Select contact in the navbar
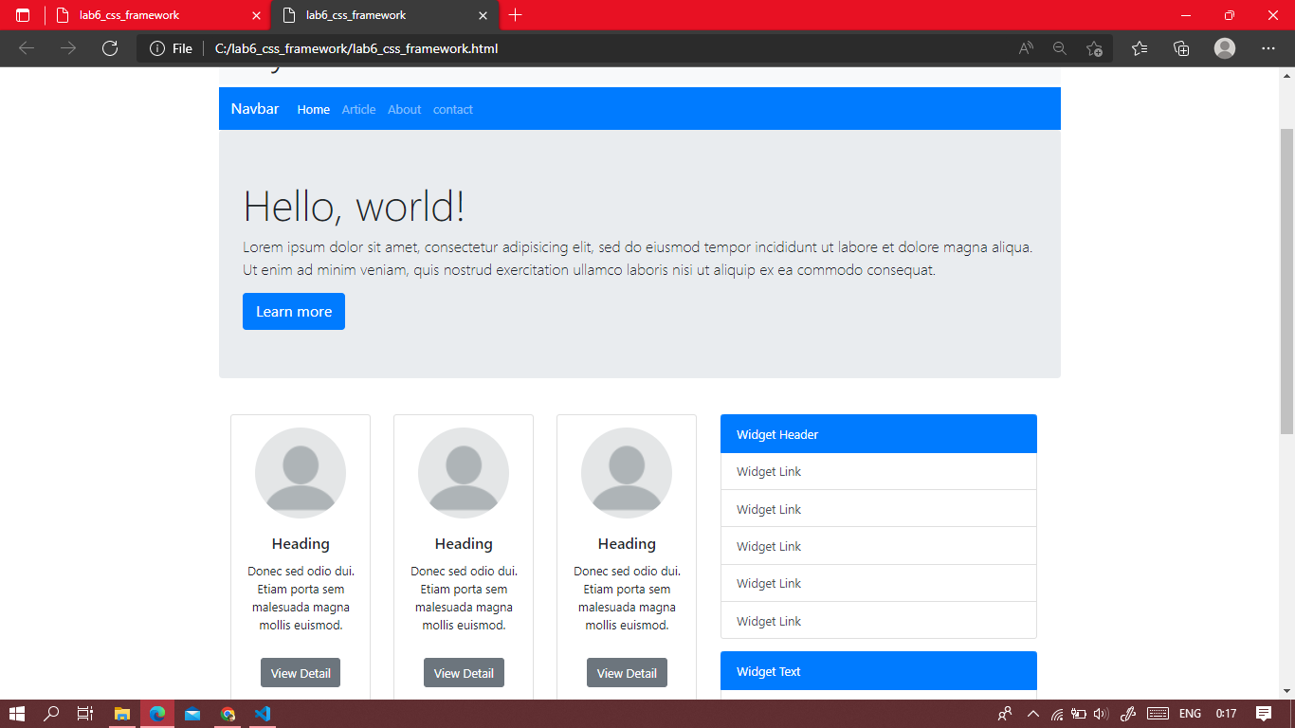The height and width of the screenshot is (728, 1295). (x=453, y=110)
